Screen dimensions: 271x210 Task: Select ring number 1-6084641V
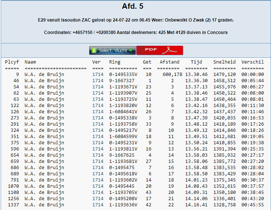123,112
